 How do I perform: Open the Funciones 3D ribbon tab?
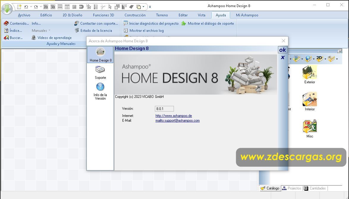point(103,15)
